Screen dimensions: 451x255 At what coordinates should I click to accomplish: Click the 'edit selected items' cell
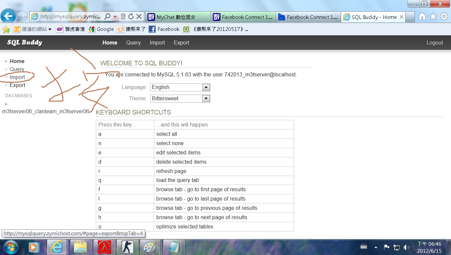point(224,152)
